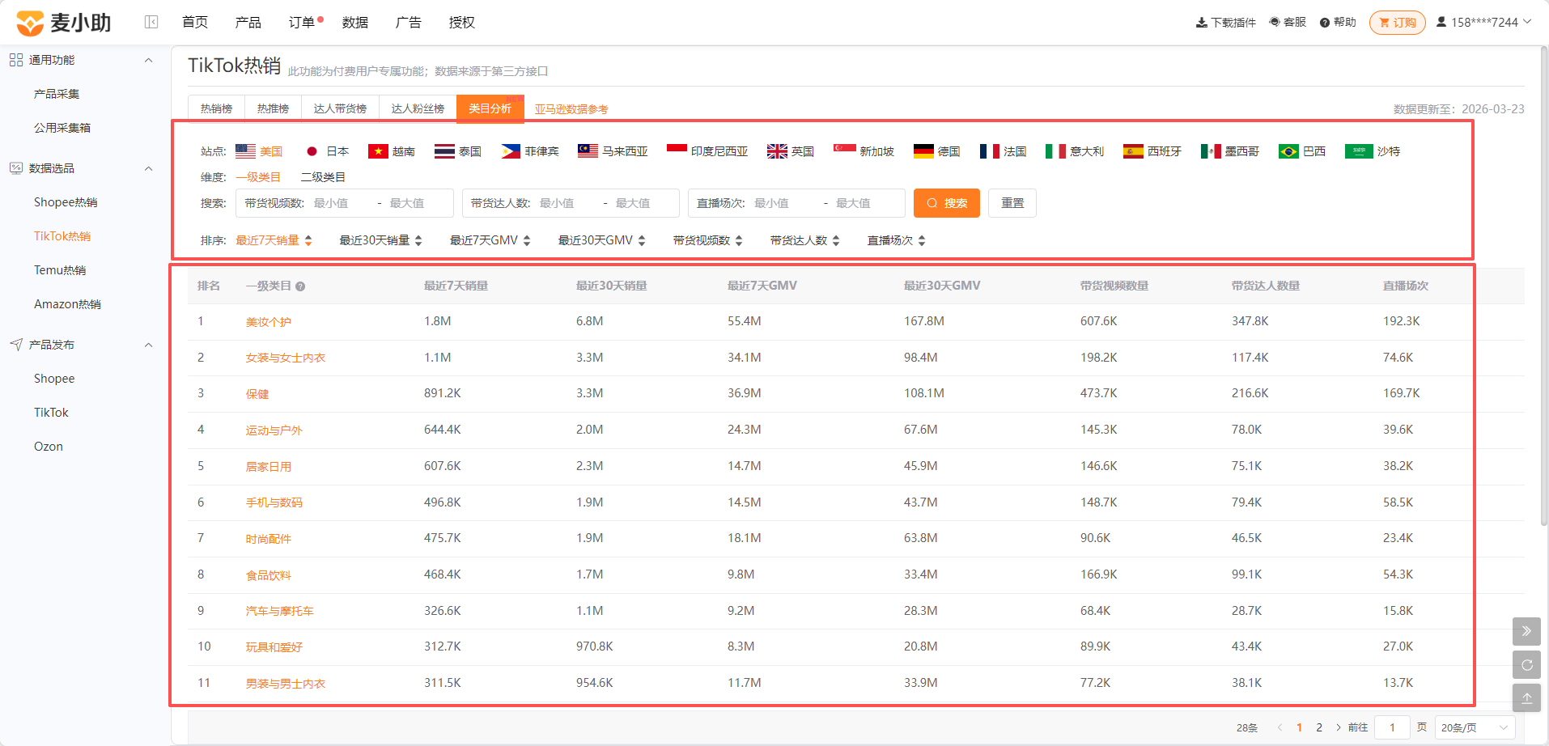Click the orange 搜索 button
The height and width of the screenshot is (746, 1549).
[947, 203]
